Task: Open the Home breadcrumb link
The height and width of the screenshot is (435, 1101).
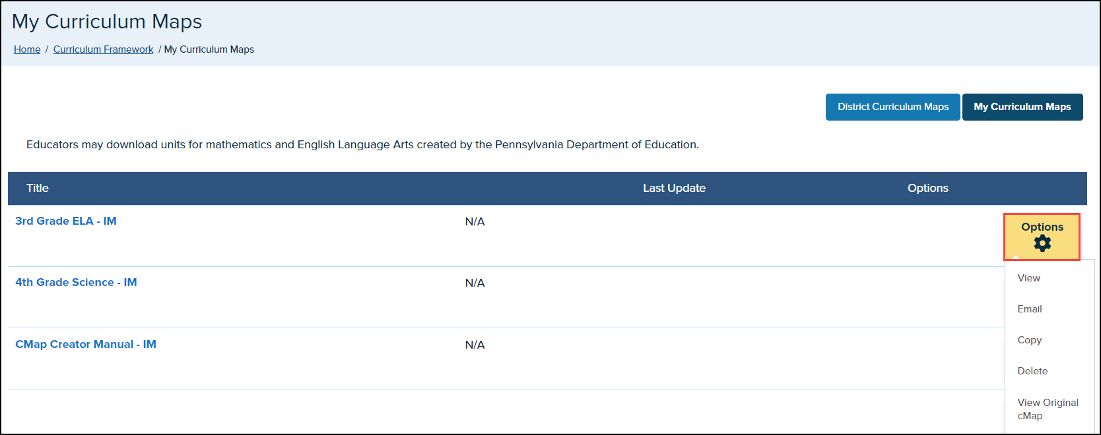Action: point(27,49)
